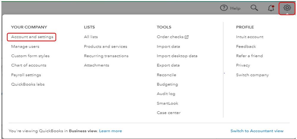Image resolution: width=297 pixels, height=139 pixels.
Task: Open the Help question mark icon
Action: pos(224,8)
